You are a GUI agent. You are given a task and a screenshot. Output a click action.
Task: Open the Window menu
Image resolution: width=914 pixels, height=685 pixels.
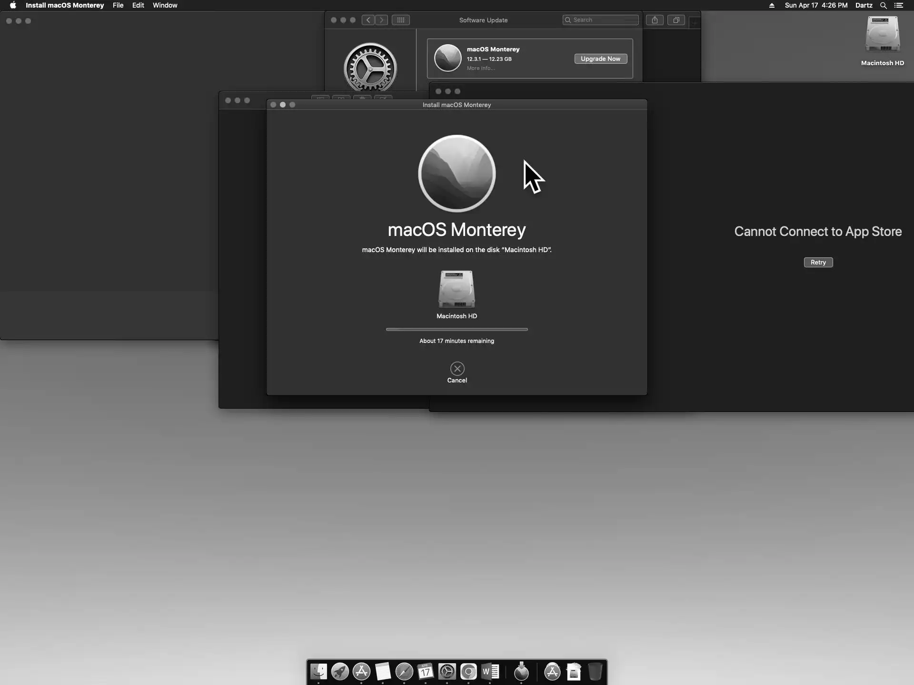165,5
